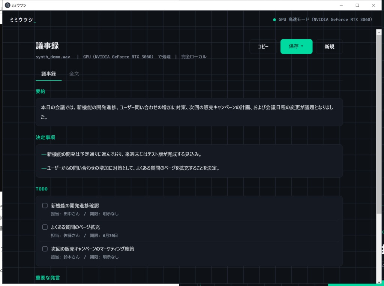The width and height of the screenshot is (384, 286).
Task: Maximize the ミミウツシ window
Action: (x=357, y=5)
